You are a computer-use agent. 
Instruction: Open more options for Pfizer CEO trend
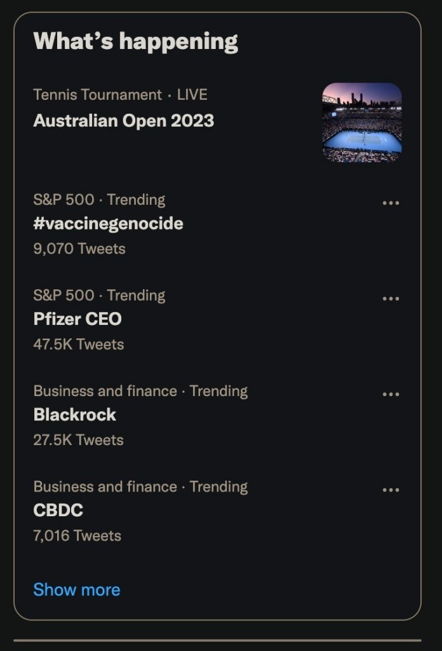pos(391,299)
